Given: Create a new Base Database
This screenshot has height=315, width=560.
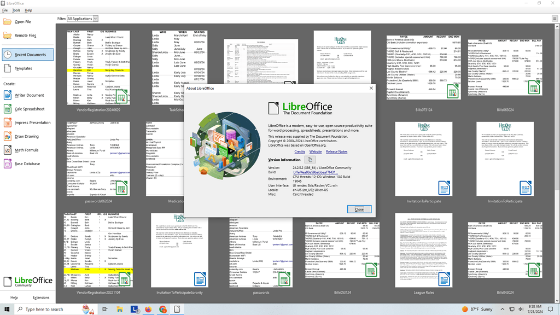Looking at the screenshot, I should [x=28, y=163].
